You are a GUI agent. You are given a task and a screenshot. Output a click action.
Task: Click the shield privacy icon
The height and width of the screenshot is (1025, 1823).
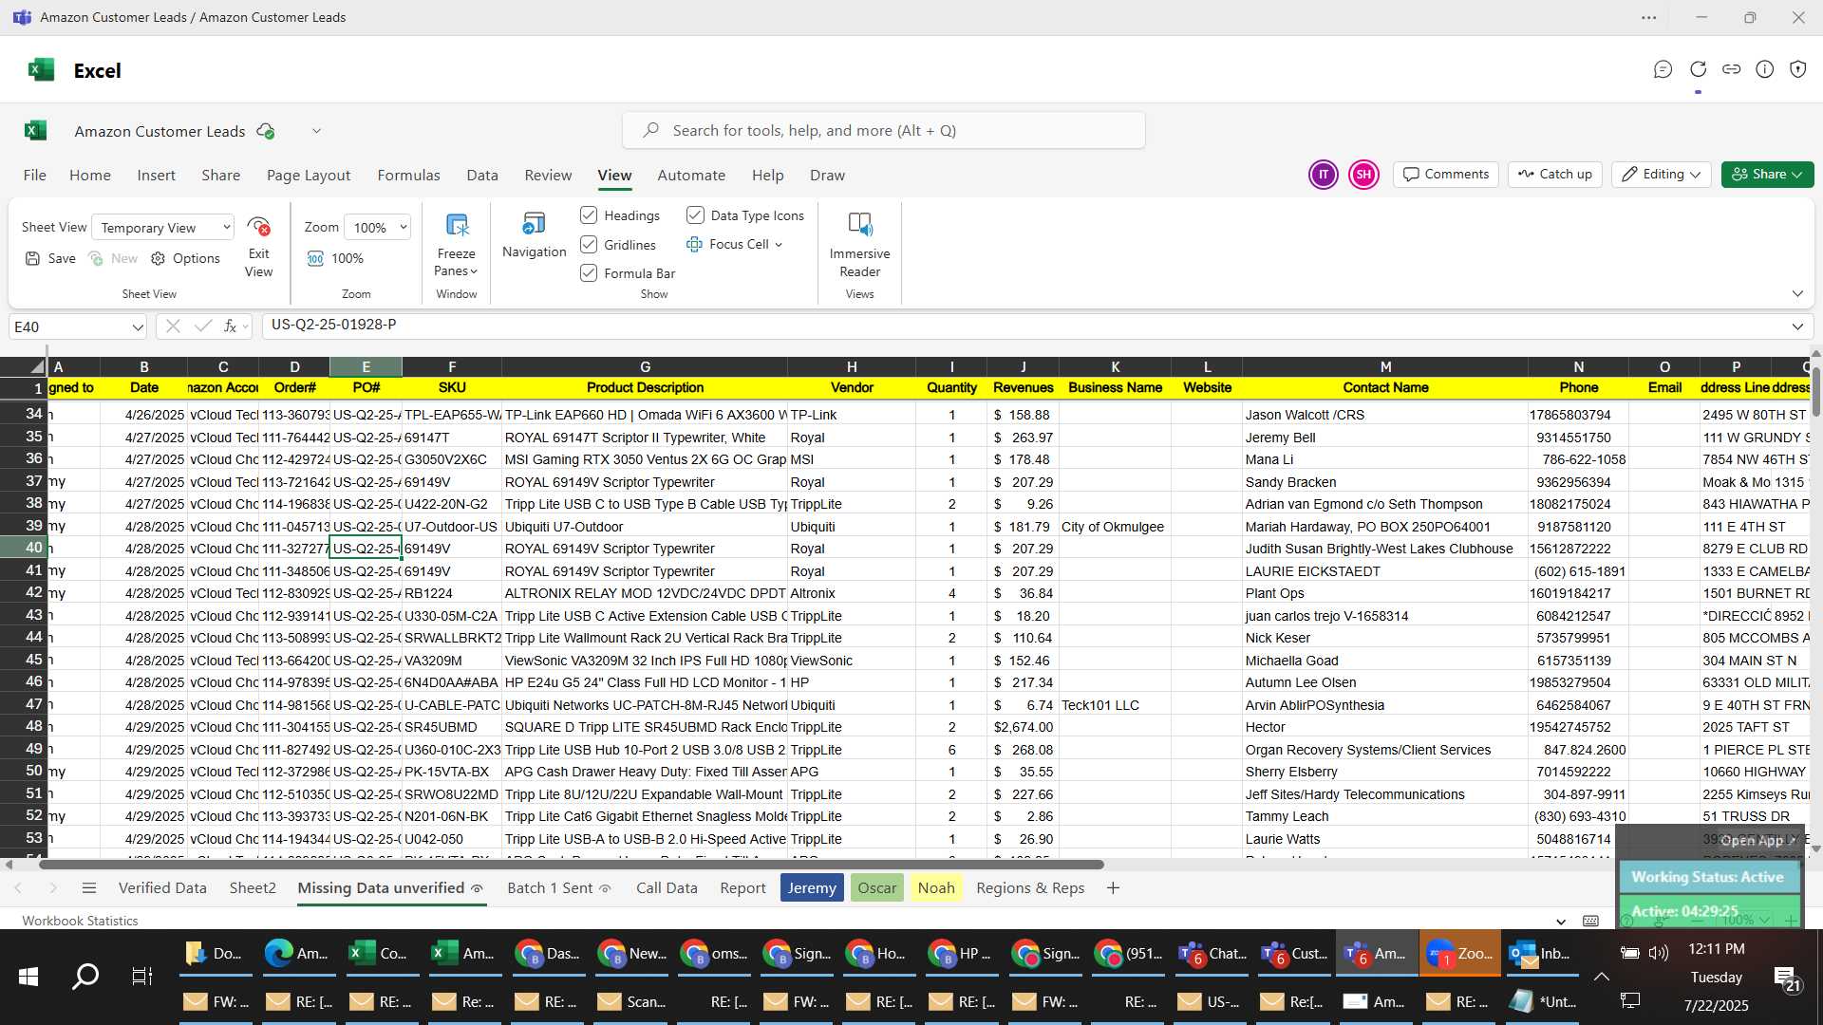[x=1797, y=69]
